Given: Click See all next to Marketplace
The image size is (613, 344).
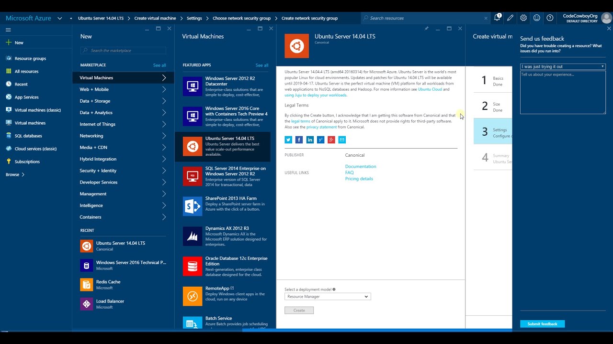Looking at the screenshot, I should tap(159, 65).
